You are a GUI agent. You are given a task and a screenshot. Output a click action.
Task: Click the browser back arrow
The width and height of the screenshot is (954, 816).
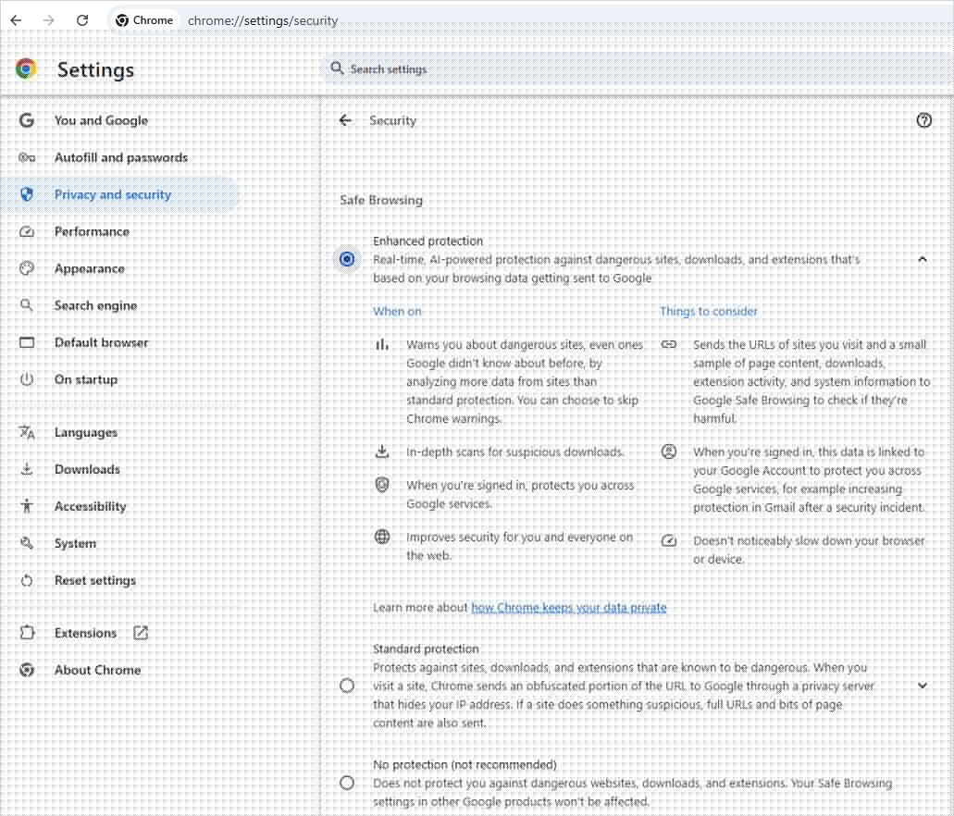pyautogui.click(x=17, y=20)
